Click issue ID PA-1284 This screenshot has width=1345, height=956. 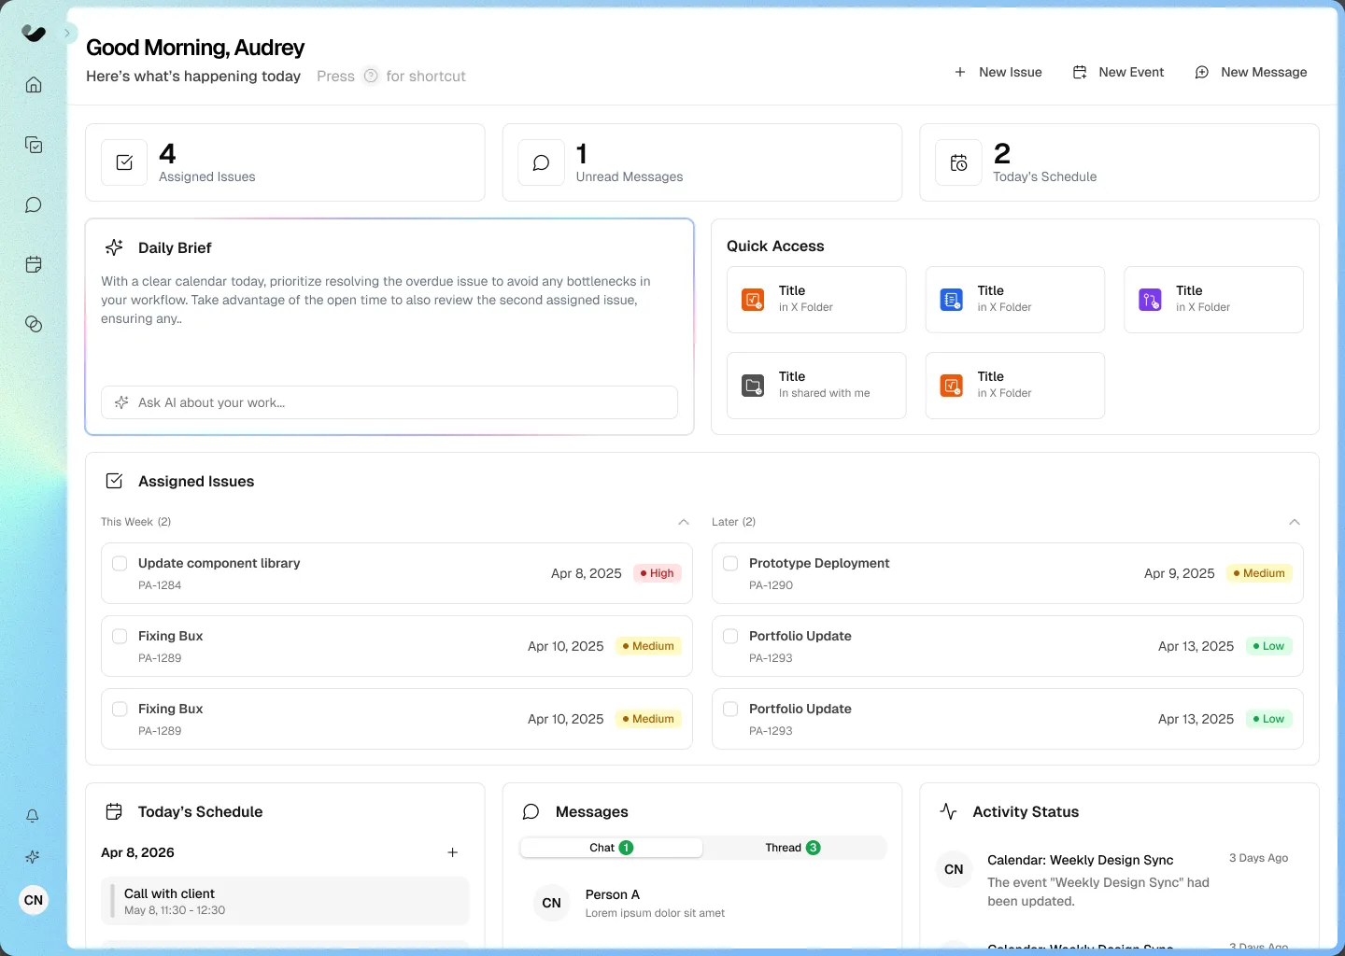[160, 585]
